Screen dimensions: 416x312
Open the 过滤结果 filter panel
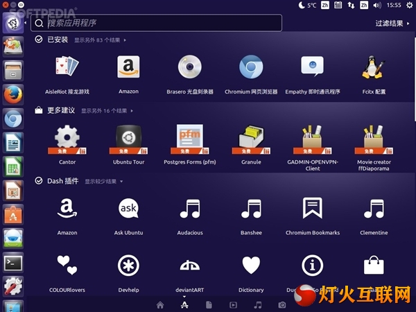[392, 24]
